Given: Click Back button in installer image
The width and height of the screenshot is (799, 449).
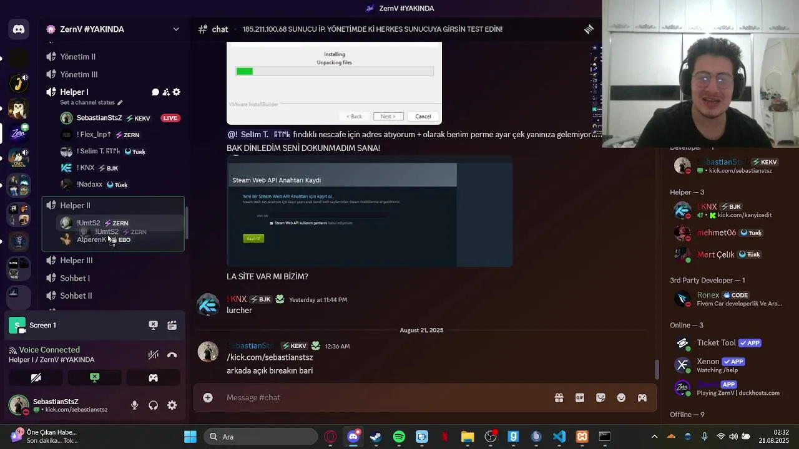Looking at the screenshot, I should [355, 117].
